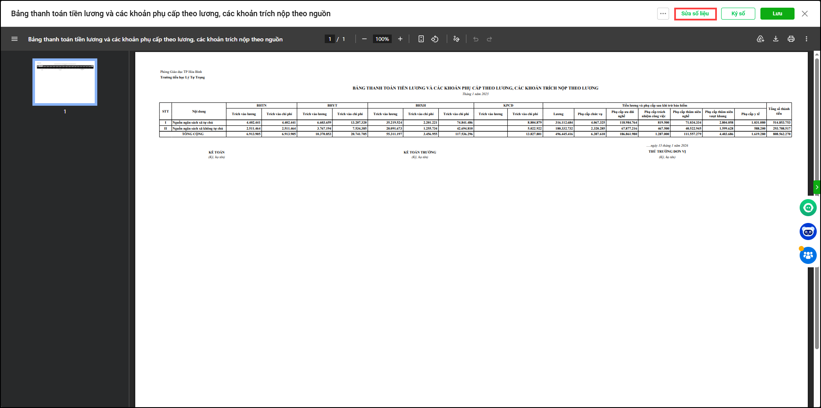Click the page number input field
Screen dimensions: 821x408
click(x=330, y=39)
